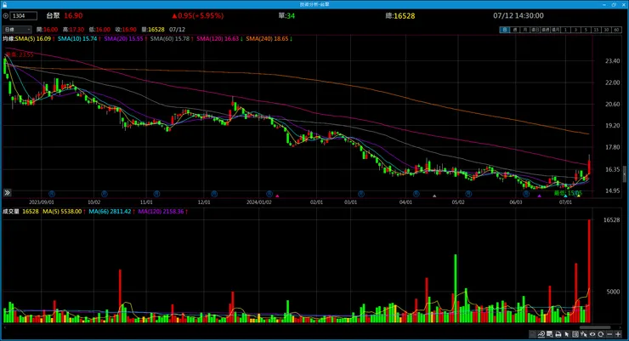Switch to the 週 weekly period
This screenshot has width=629, height=341.
(515, 30)
